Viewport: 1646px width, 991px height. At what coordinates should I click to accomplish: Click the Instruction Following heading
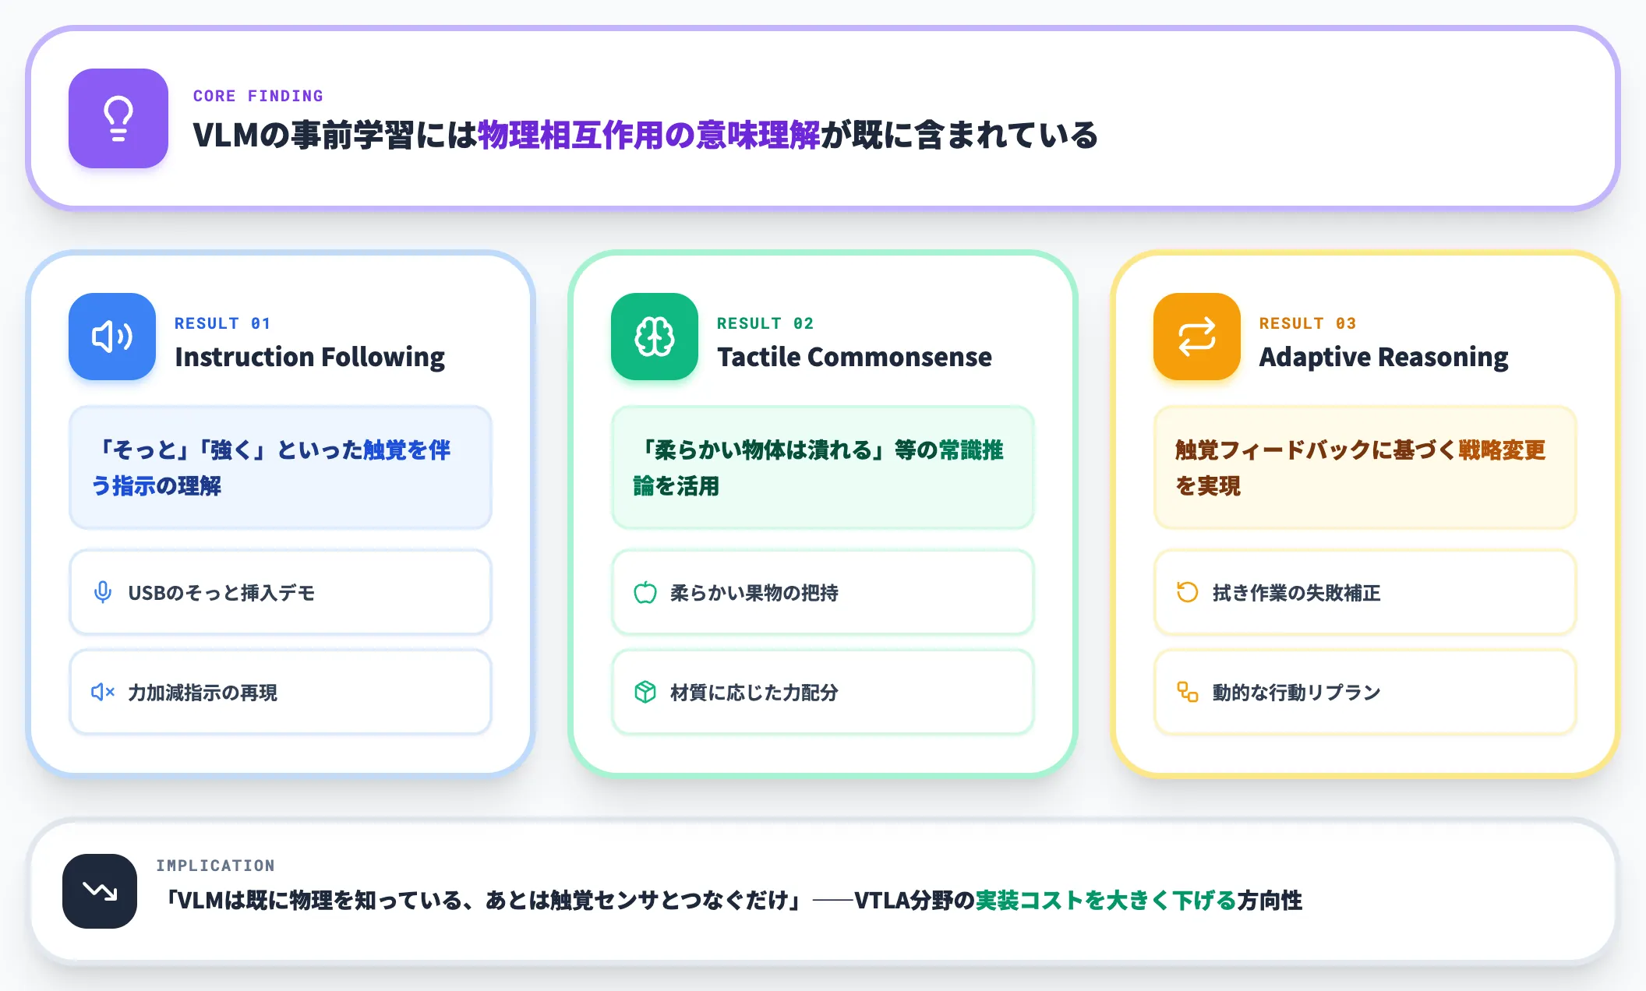point(309,357)
